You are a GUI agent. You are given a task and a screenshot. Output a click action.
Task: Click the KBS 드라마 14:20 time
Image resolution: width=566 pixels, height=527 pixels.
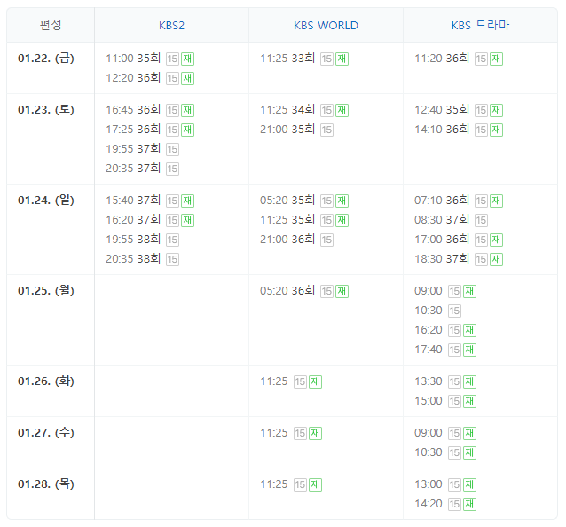pyautogui.click(x=428, y=504)
